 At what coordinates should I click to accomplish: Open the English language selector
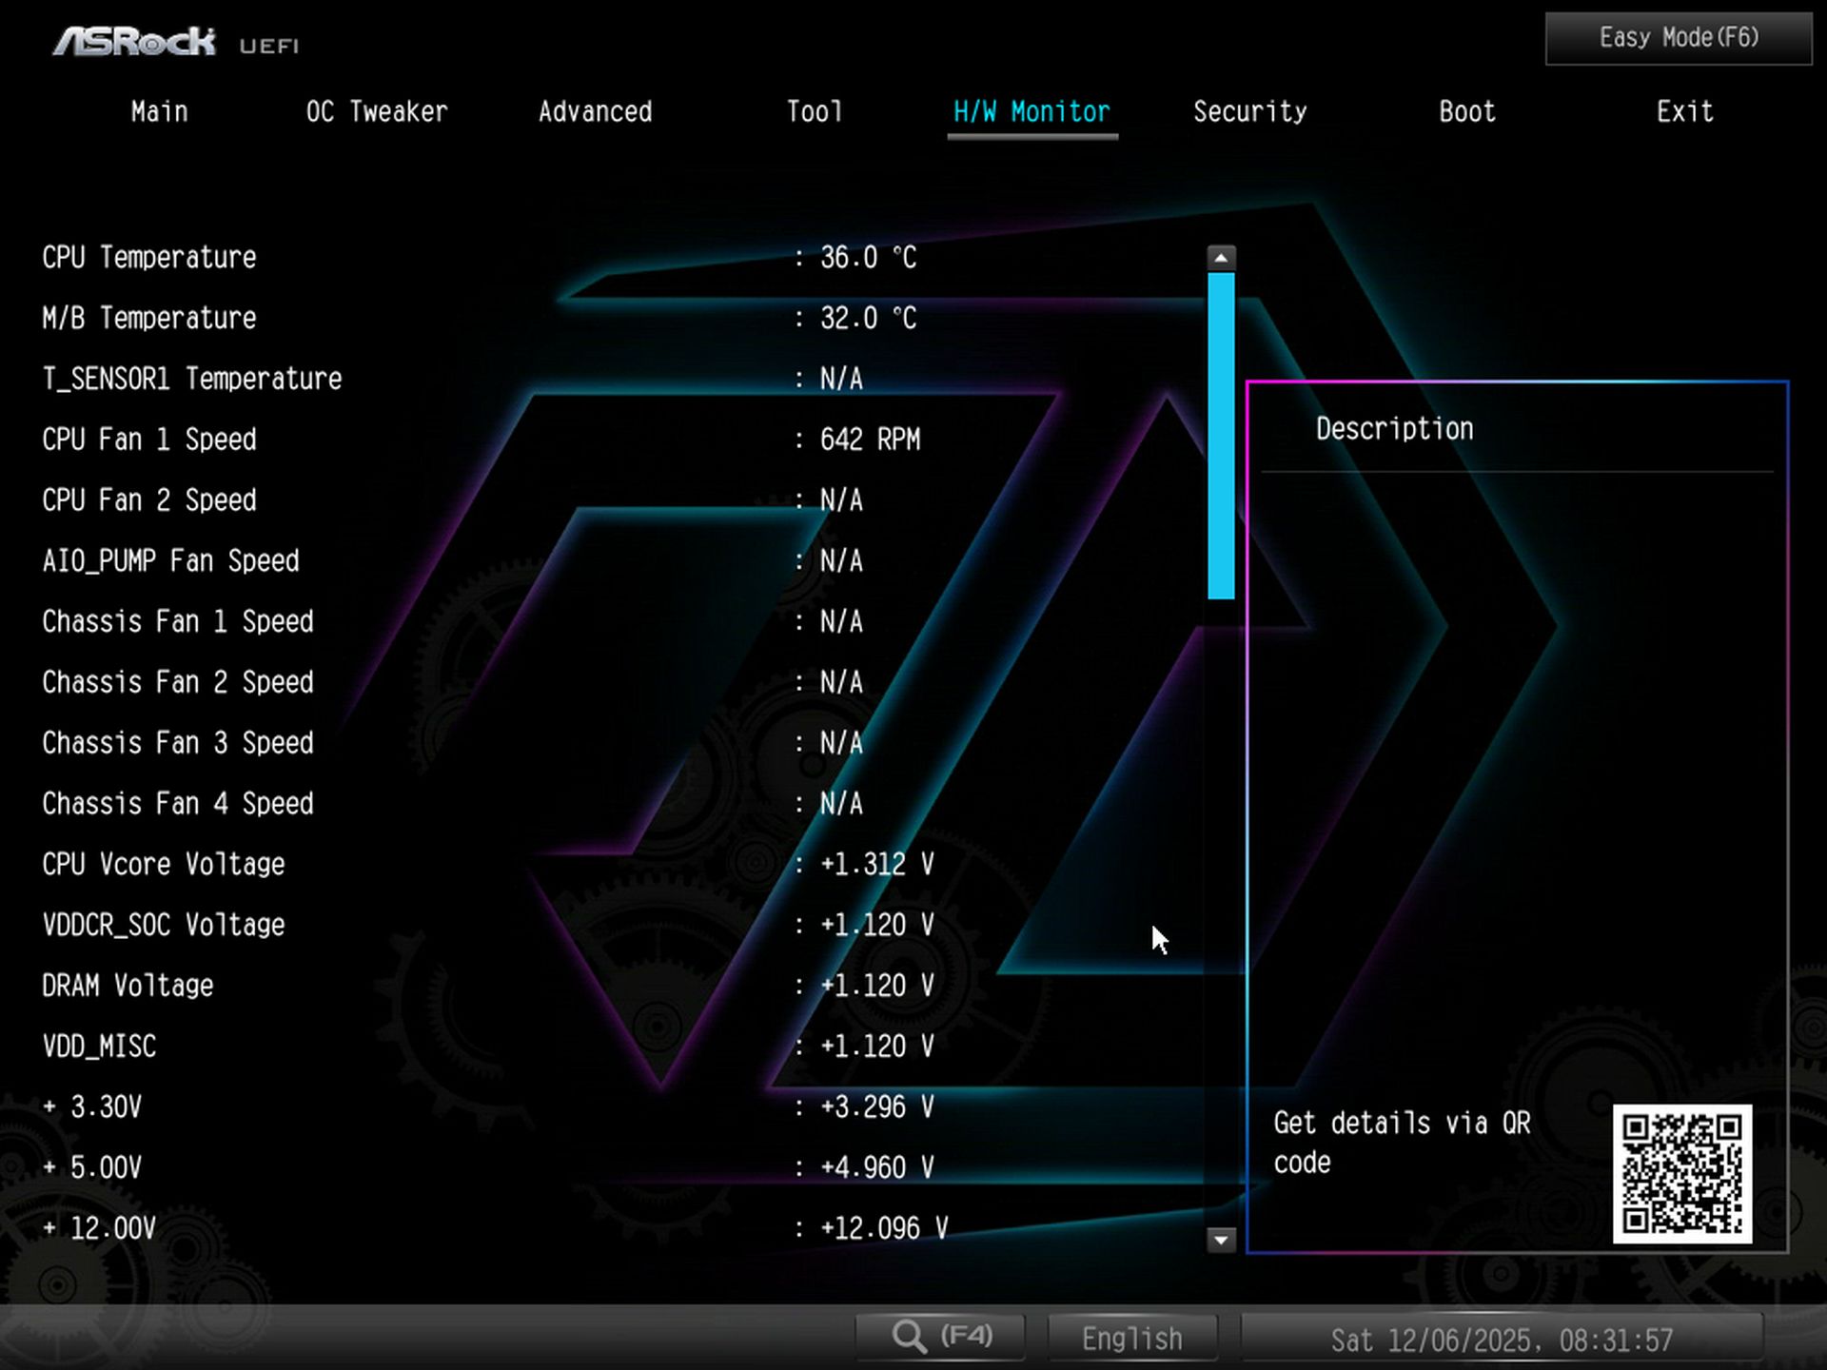click(1131, 1337)
